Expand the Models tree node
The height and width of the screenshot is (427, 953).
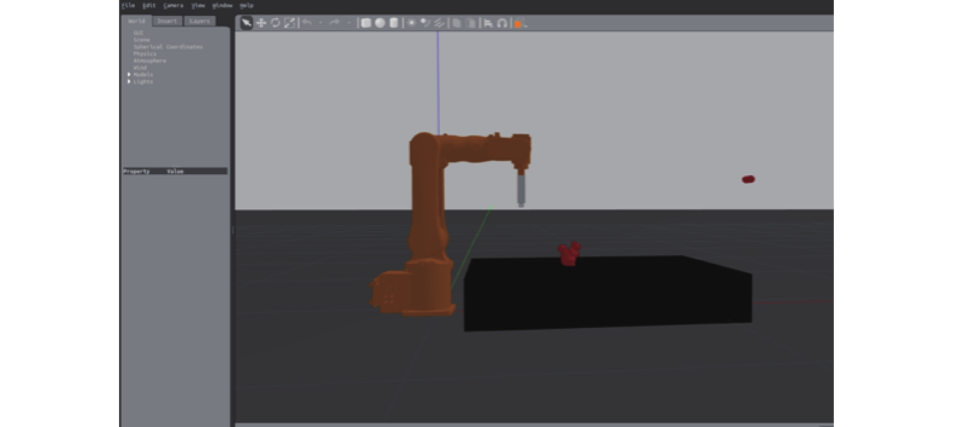pyautogui.click(x=129, y=74)
